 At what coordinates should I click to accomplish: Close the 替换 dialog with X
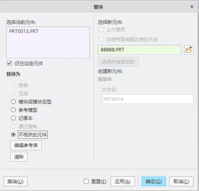click(x=192, y=7)
